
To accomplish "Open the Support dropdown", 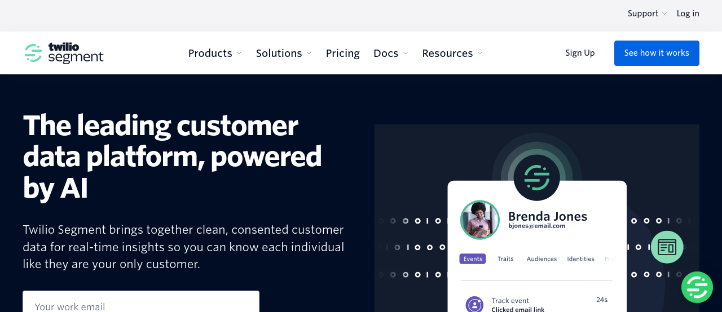I will coord(647,14).
